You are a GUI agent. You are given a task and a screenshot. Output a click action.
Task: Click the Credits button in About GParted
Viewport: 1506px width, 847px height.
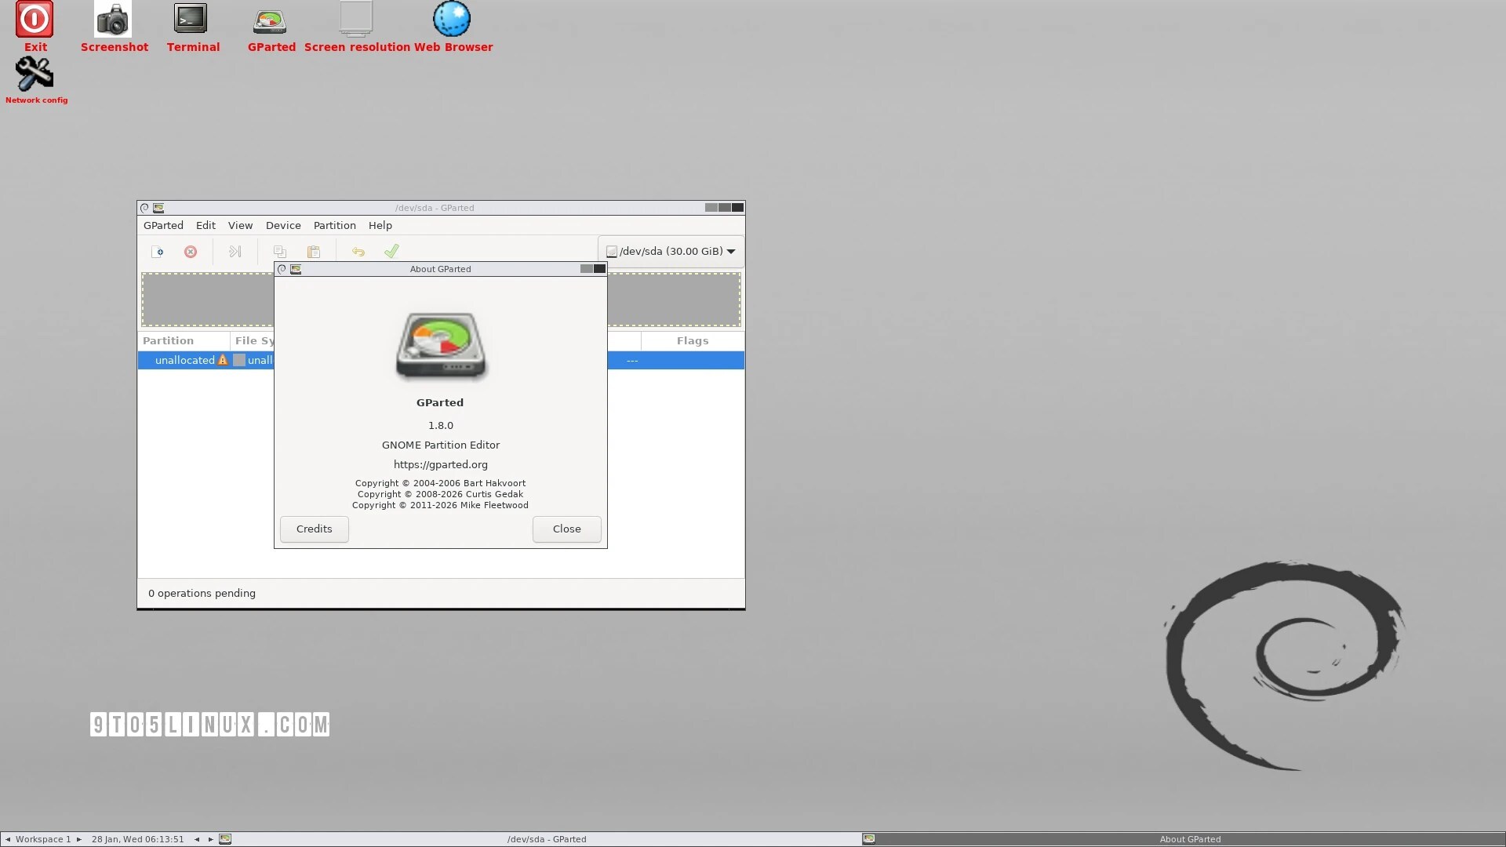coord(314,529)
